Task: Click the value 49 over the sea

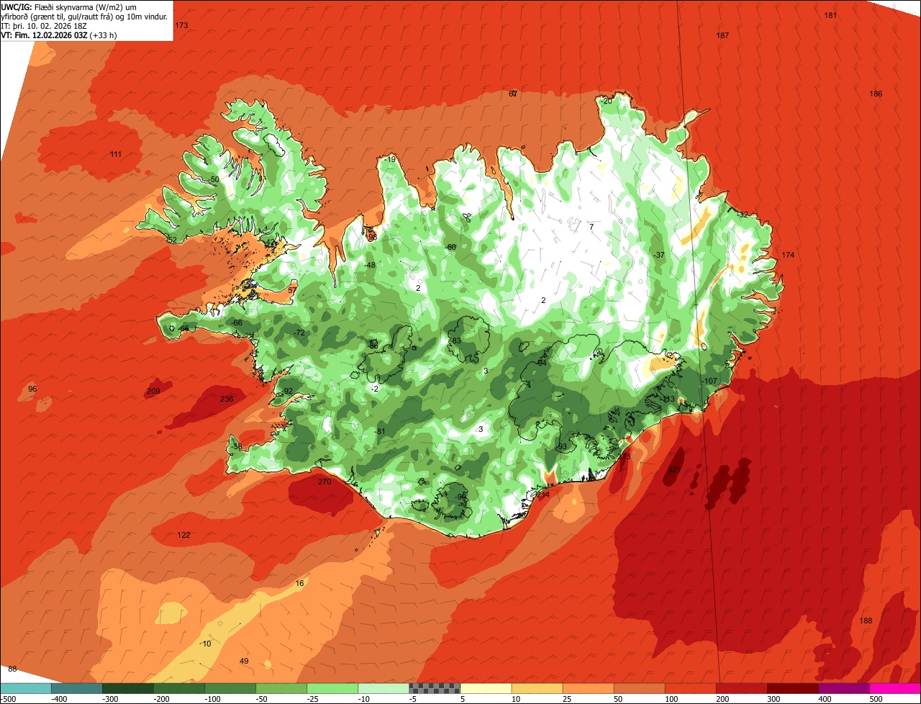Action: click(x=244, y=661)
